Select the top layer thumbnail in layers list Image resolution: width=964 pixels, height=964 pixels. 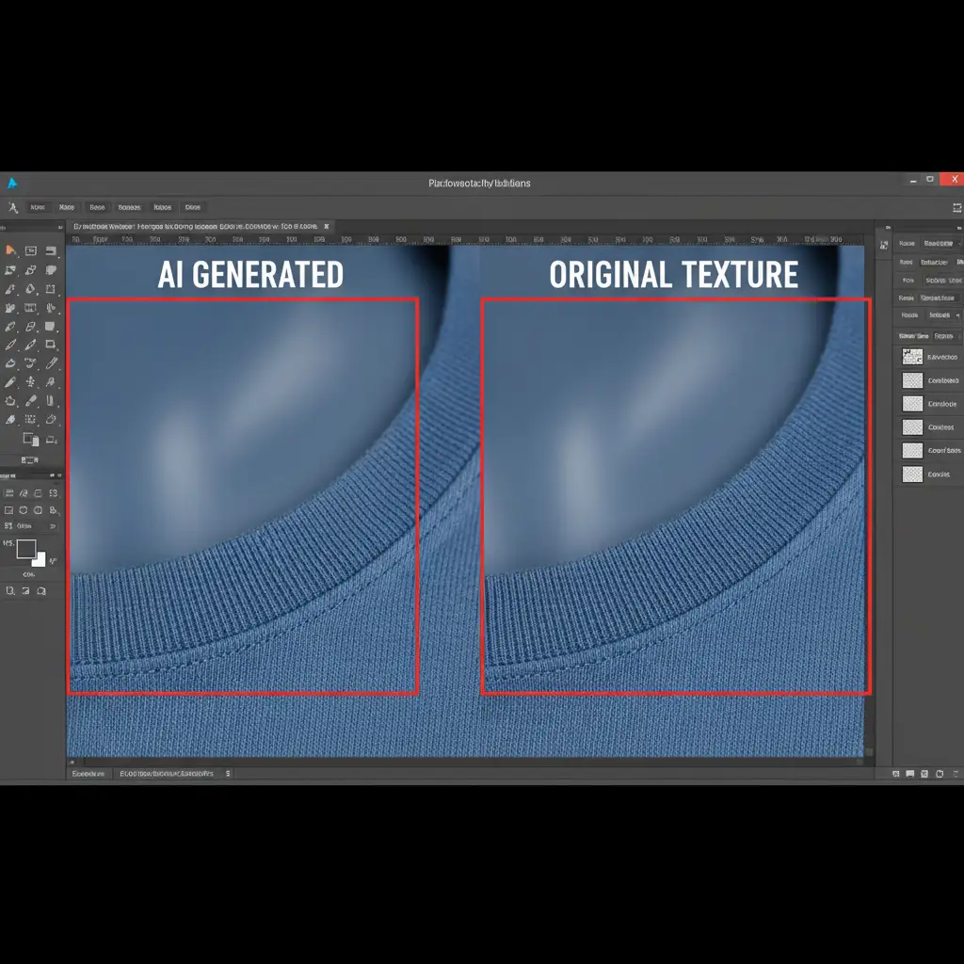pos(912,357)
